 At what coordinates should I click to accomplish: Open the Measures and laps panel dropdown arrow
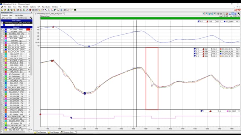pyautogui.click(x=32, y=12)
